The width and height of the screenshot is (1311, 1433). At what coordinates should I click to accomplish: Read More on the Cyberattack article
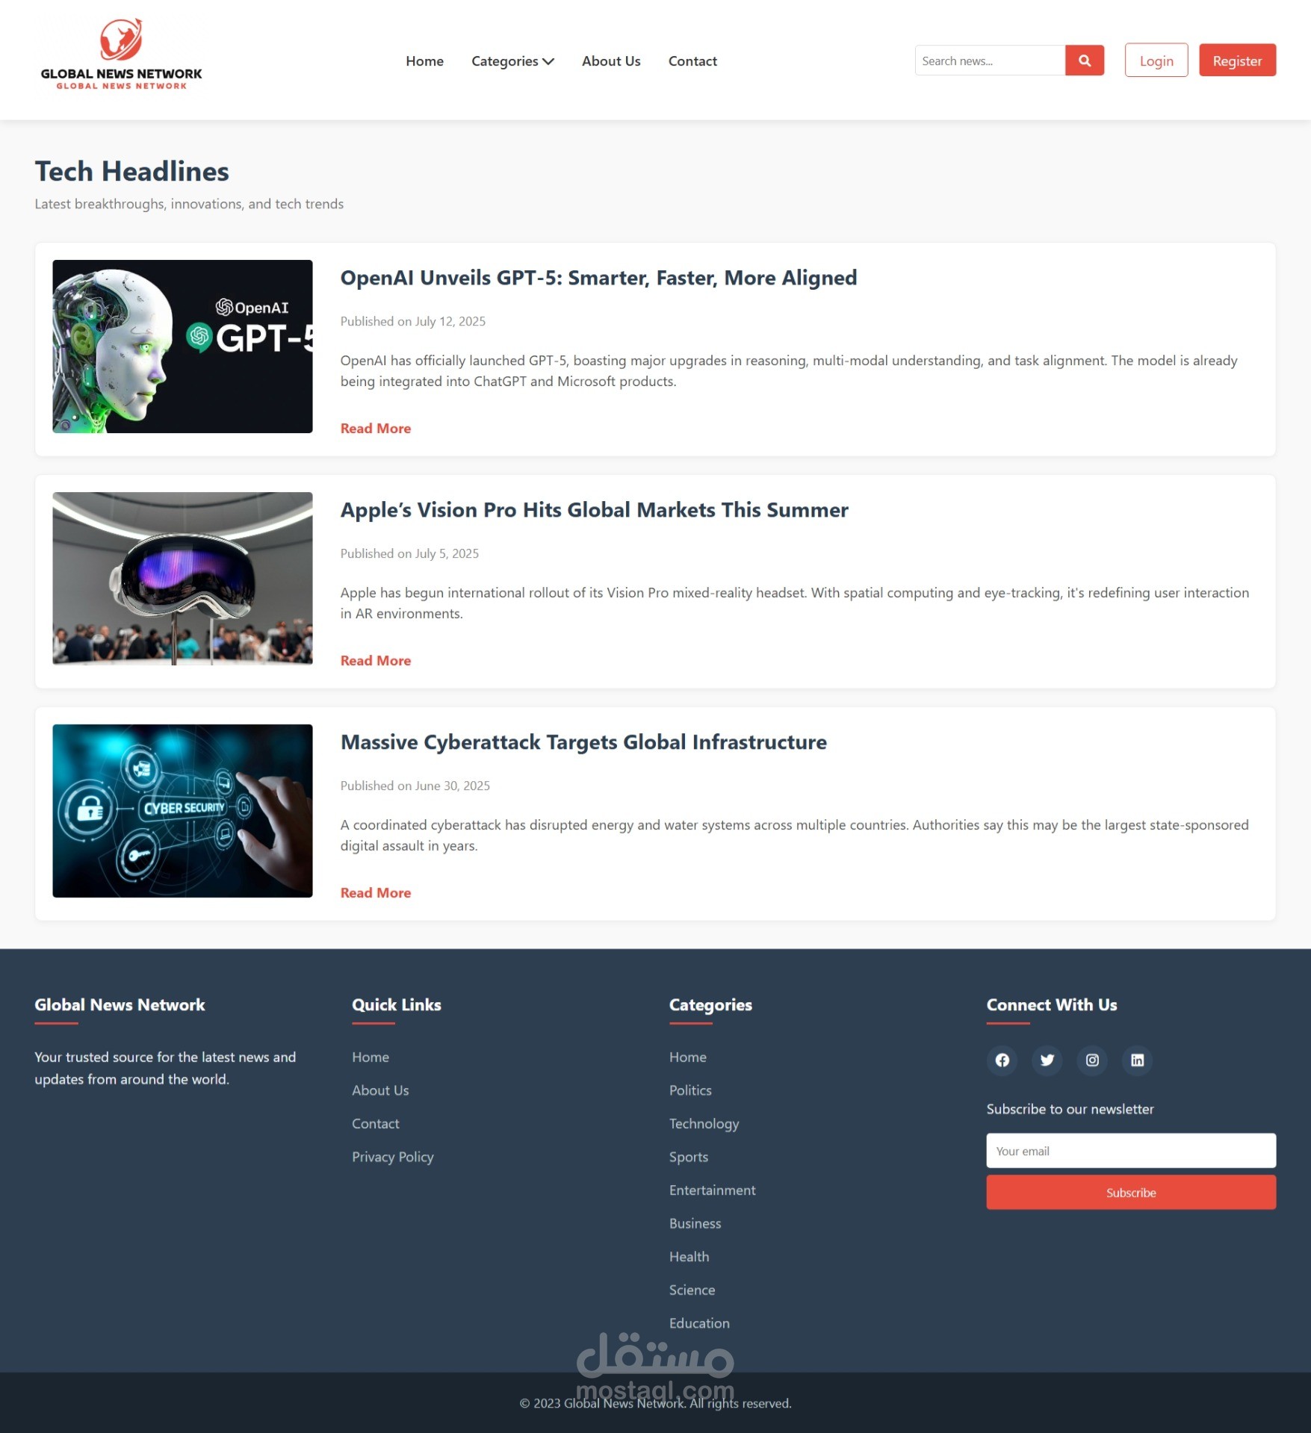(x=376, y=893)
